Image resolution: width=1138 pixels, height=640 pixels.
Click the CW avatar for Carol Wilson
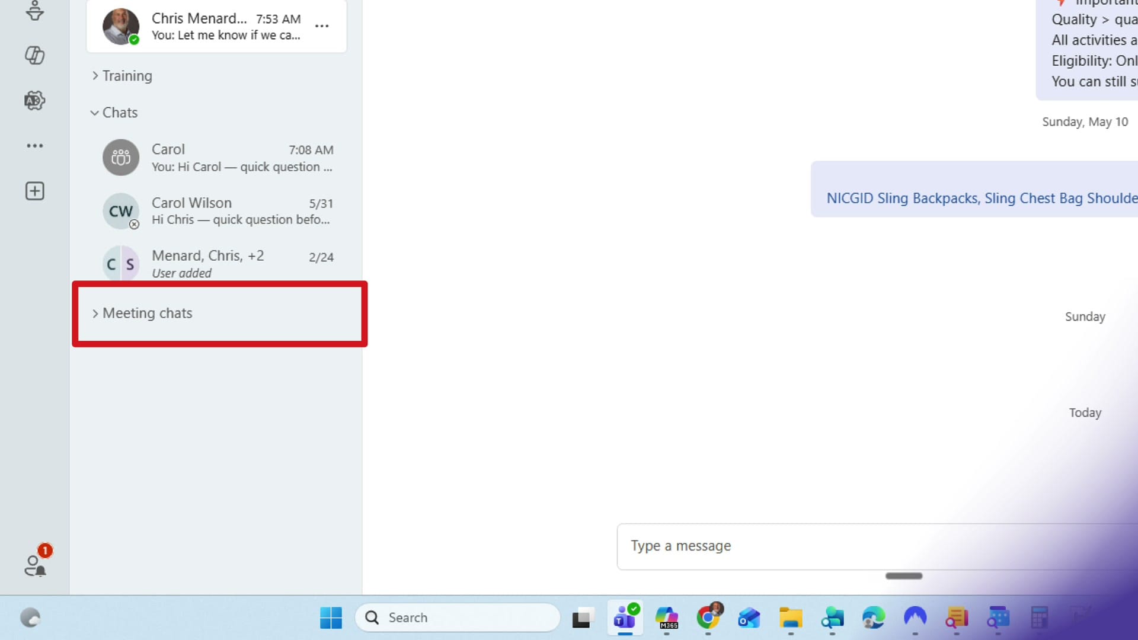[121, 211]
